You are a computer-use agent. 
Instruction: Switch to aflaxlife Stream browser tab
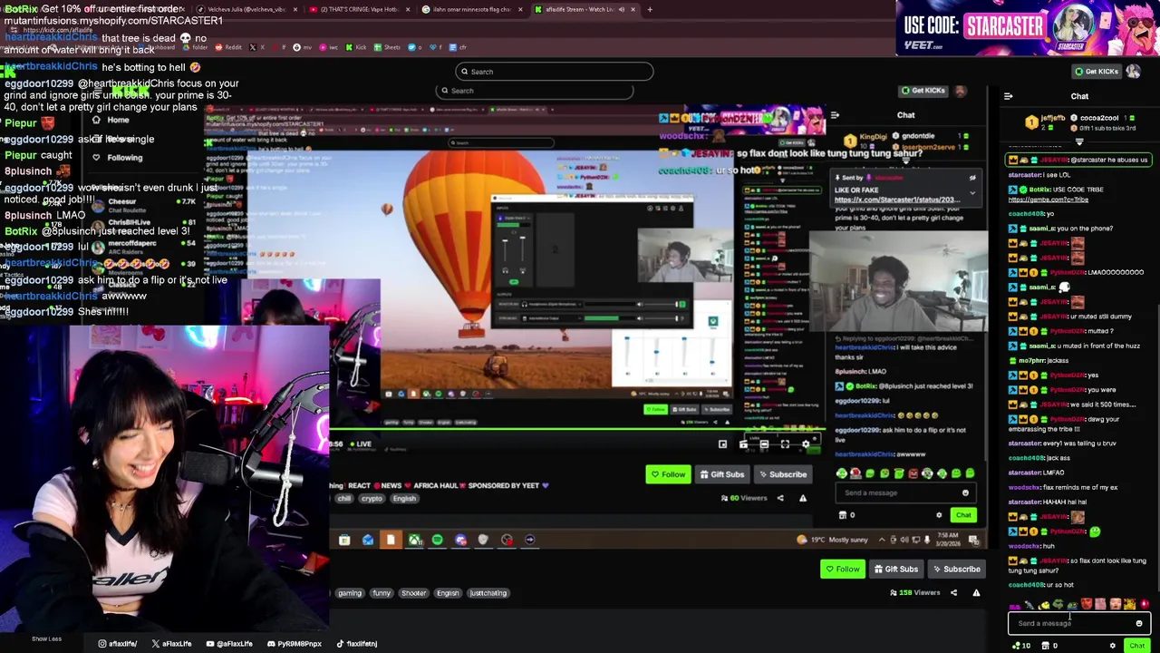[x=583, y=9]
